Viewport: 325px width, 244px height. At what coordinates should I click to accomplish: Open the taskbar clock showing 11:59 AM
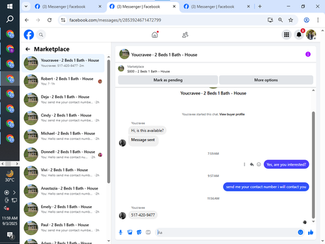tap(10, 221)
